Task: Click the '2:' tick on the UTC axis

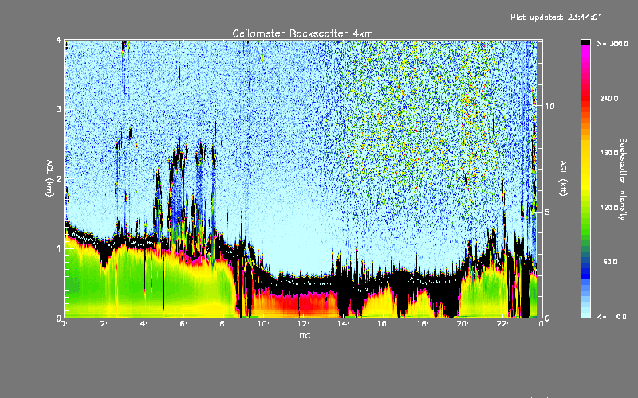Action: click(104, 324)
